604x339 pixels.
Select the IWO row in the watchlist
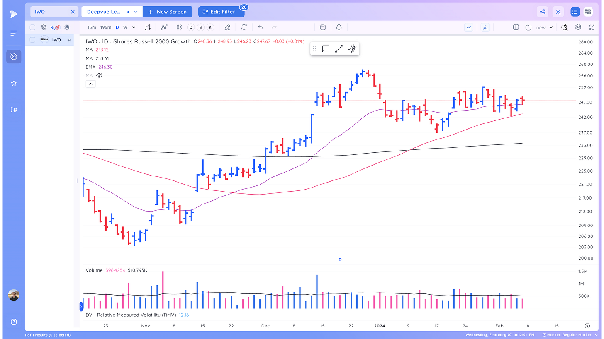coord(49,40)
